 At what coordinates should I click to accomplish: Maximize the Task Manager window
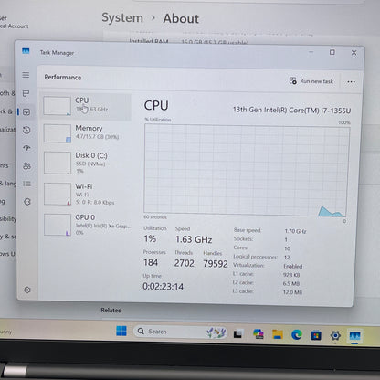(x=332, y=52)
